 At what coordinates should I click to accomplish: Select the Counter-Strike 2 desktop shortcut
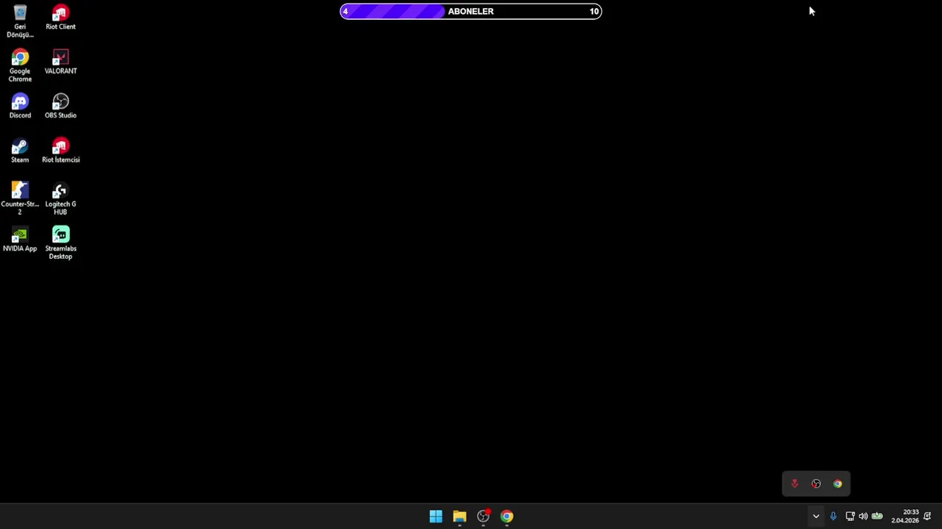tap(20, 199)
